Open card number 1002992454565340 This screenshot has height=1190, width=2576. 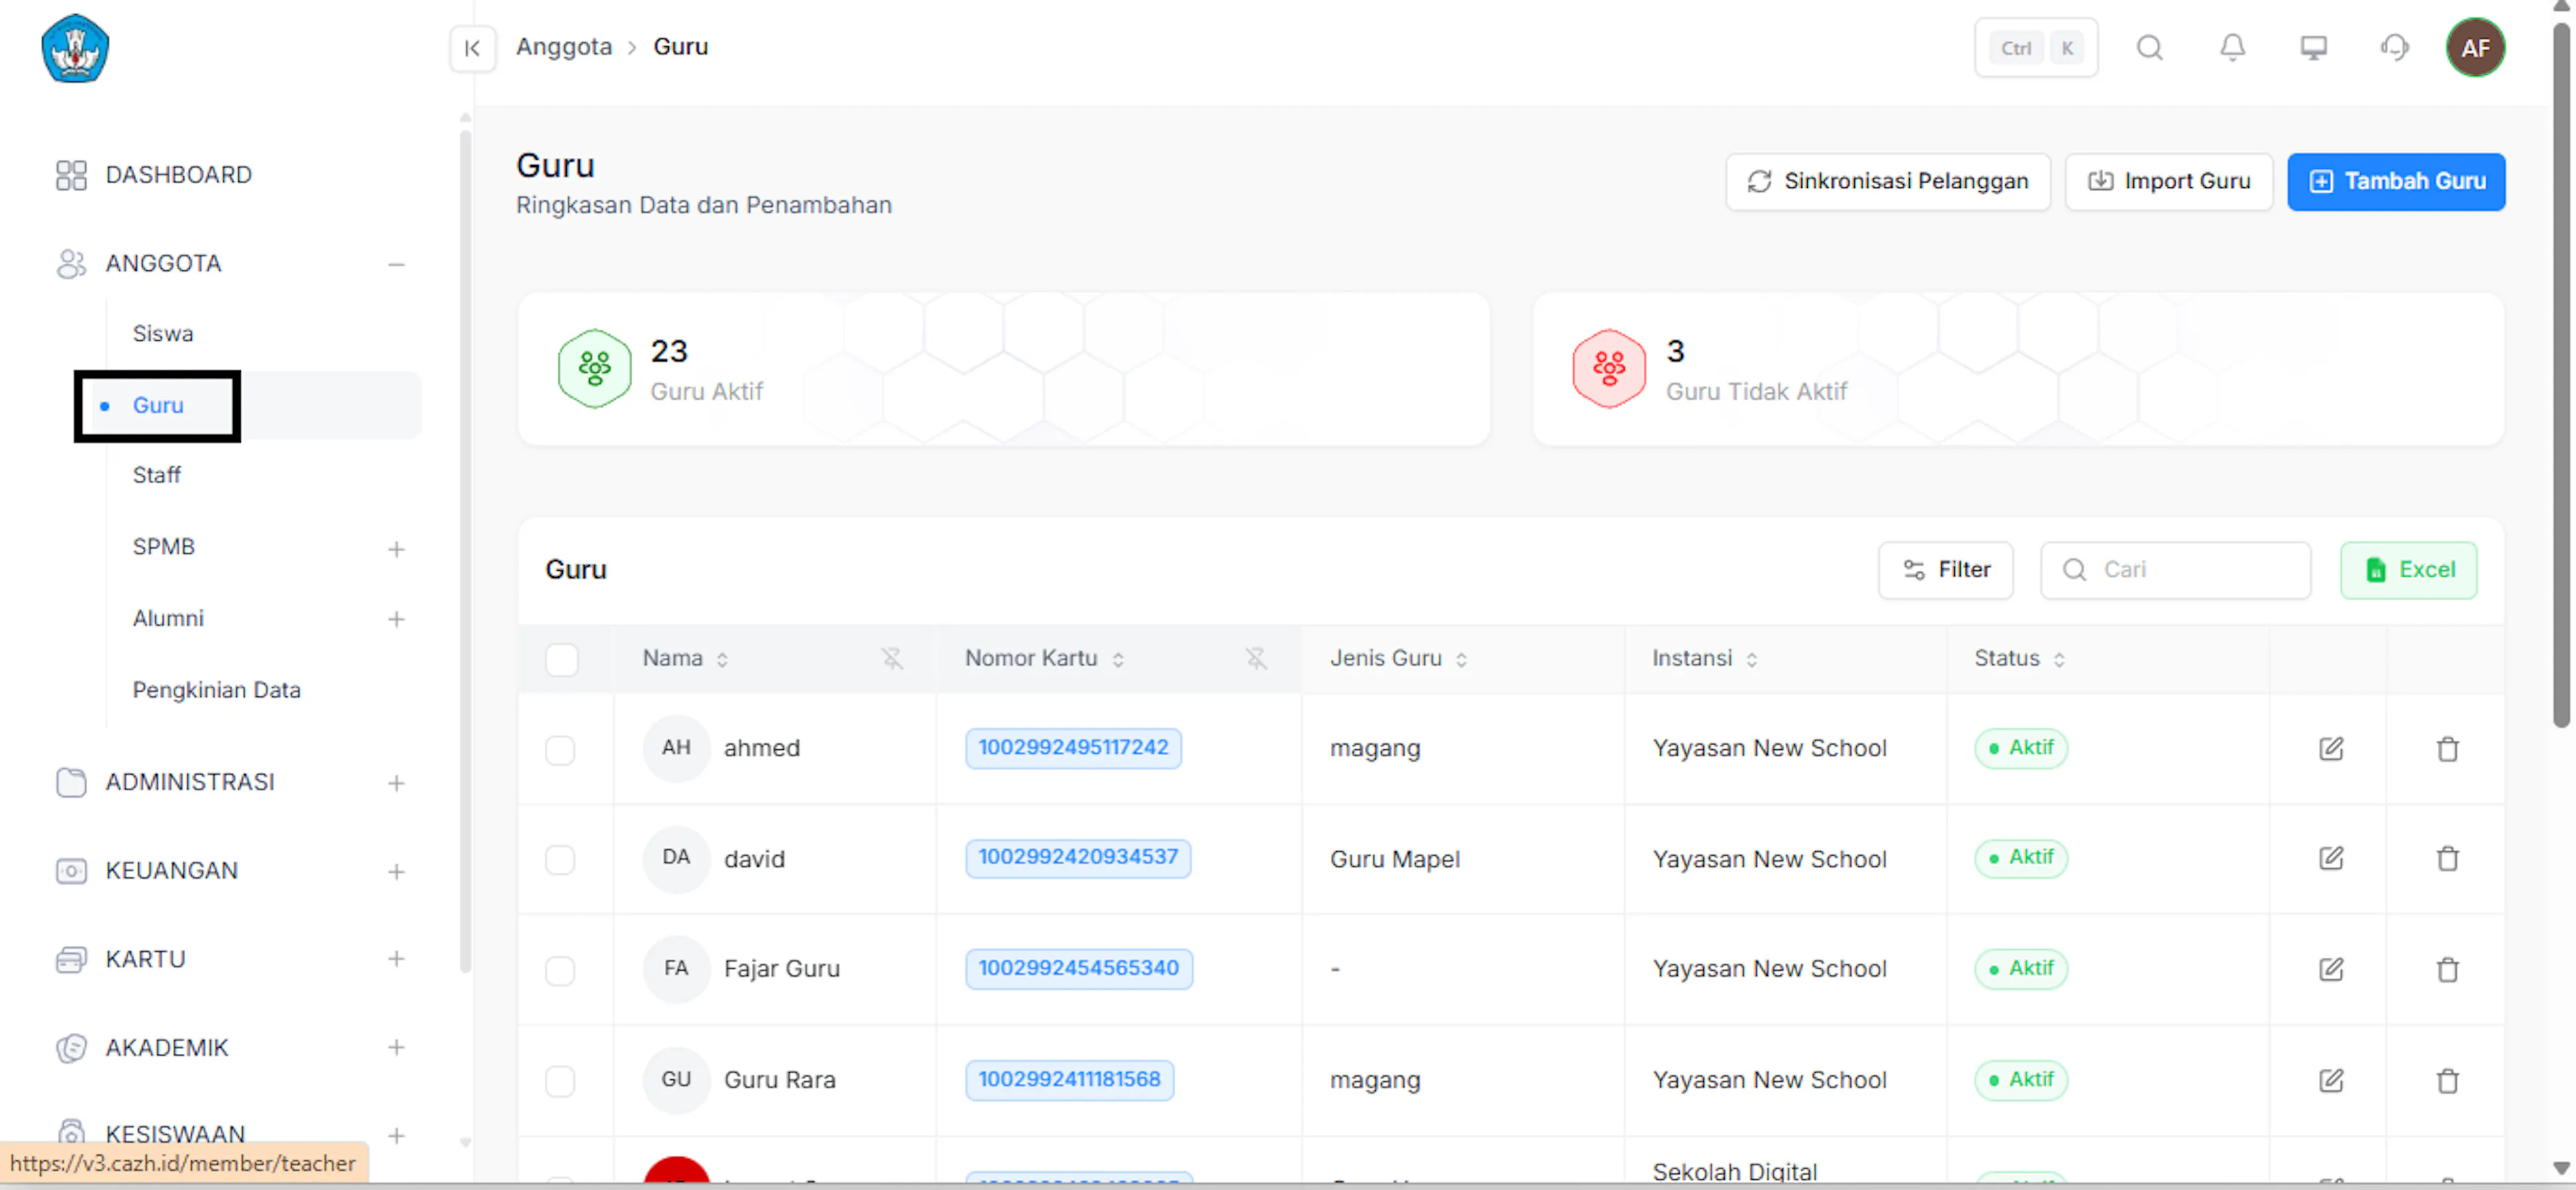click(1078, 968)
